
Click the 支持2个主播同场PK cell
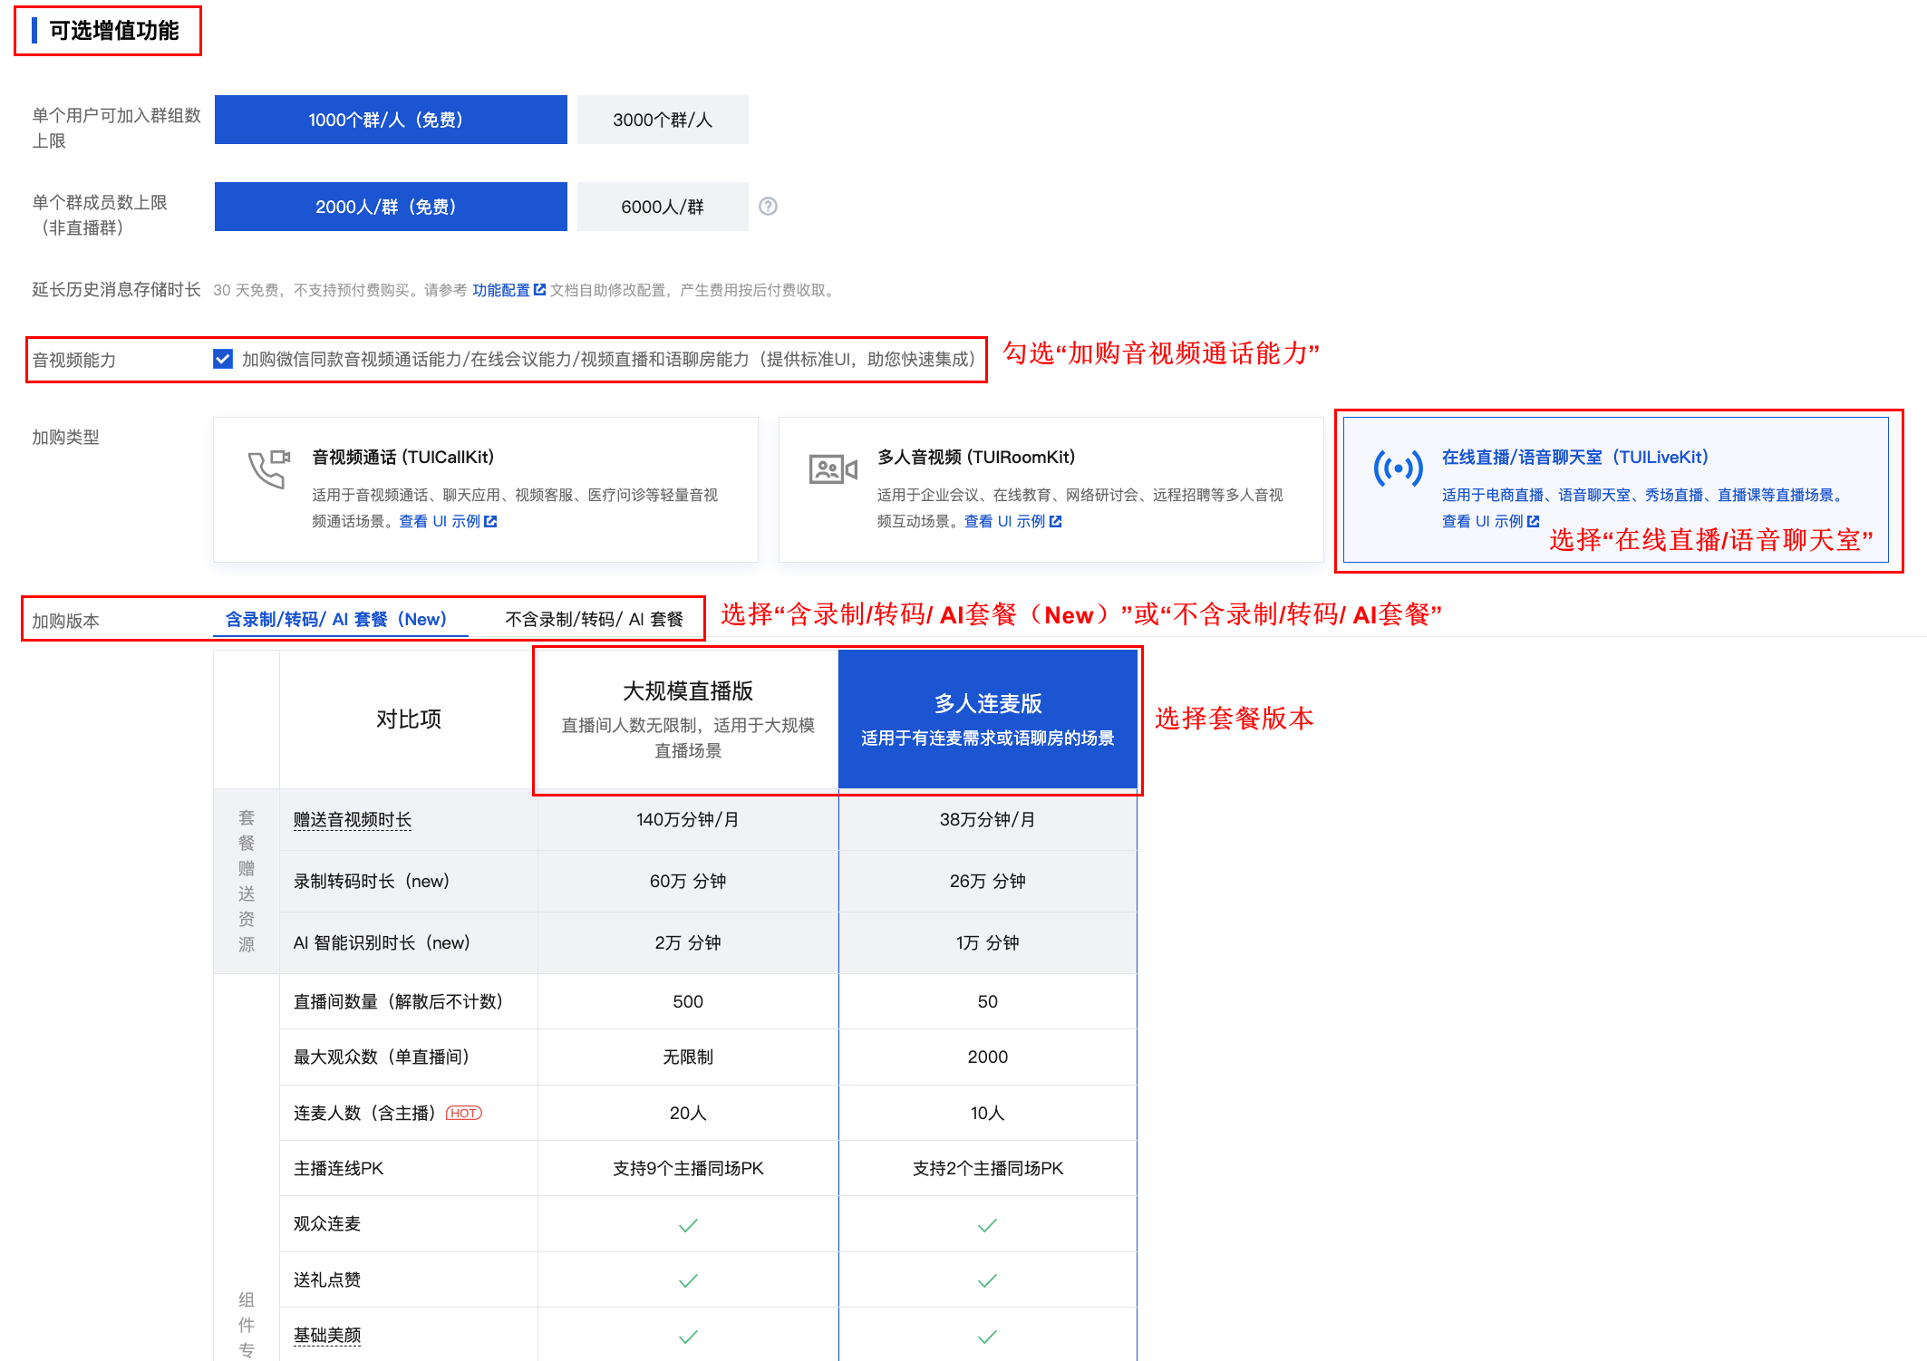pos(988,1169)
